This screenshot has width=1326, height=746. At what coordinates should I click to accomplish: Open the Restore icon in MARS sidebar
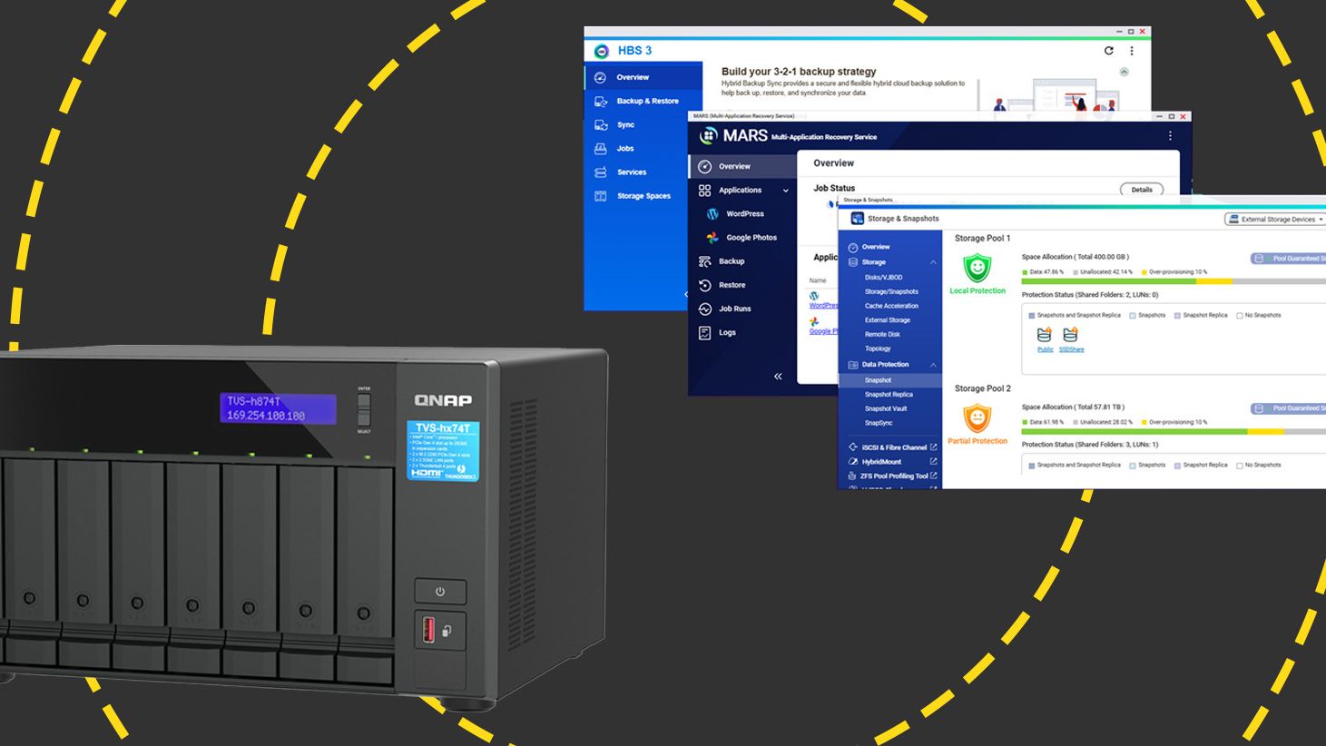704,285
